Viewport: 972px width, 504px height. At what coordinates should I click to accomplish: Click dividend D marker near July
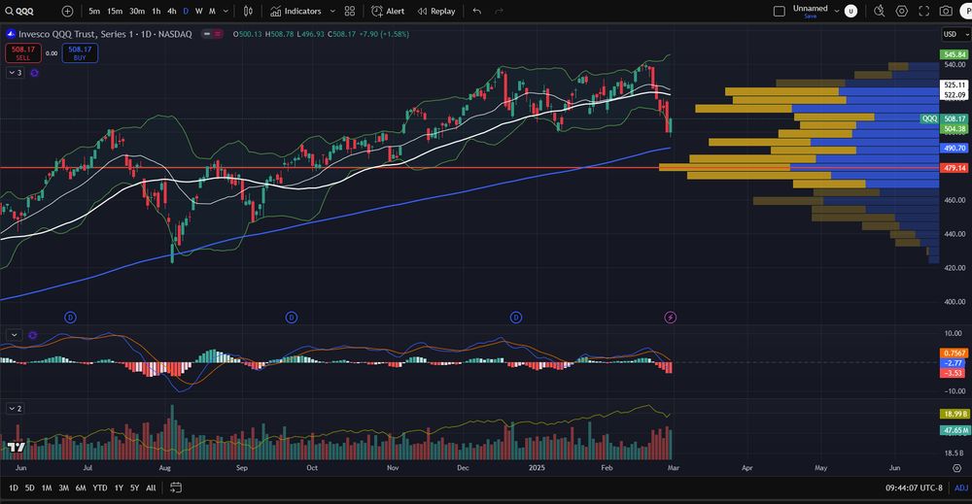click(70, 318)
